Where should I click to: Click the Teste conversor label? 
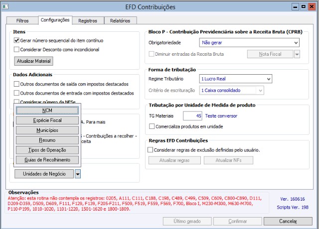coord(221,116)
